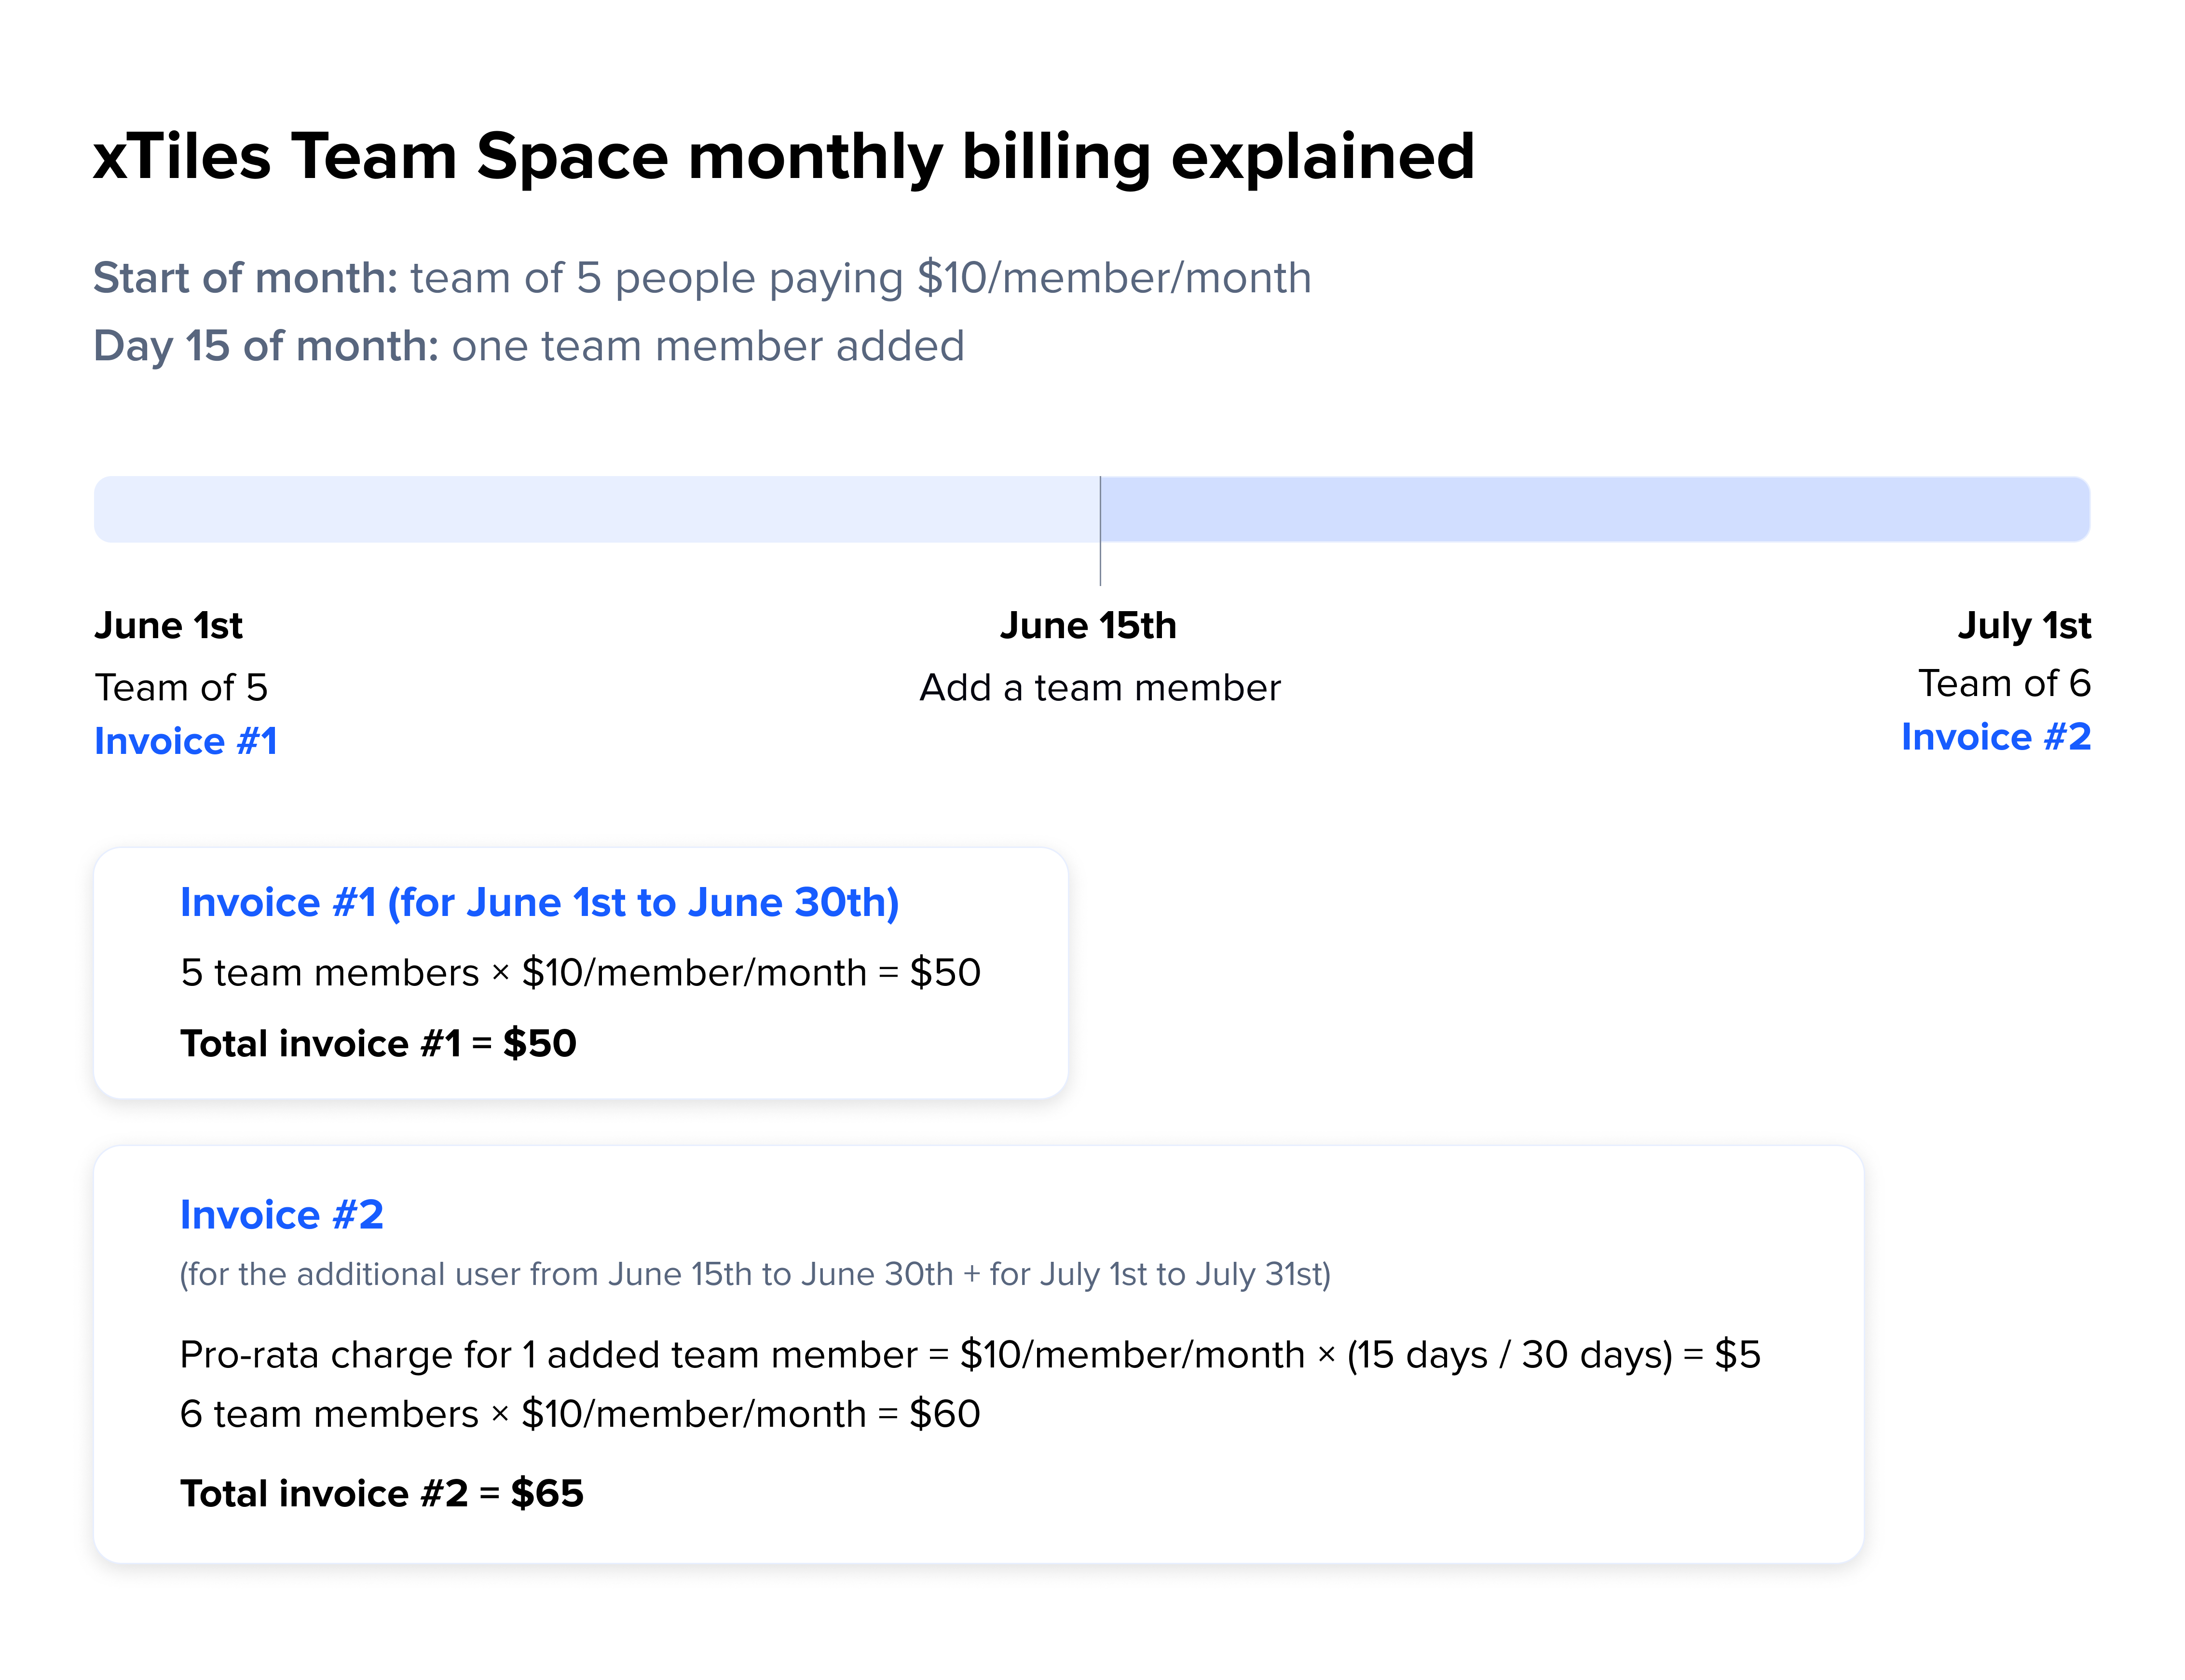Image resolution: width=2185 pixels, height=1680 pixels.
Task: Click 'Add a team member' text
Action: click(1100, 687)
